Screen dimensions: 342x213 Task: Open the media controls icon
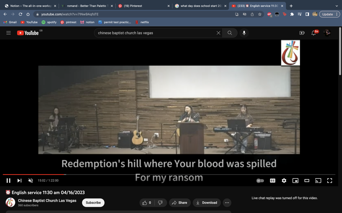point(300,14)
